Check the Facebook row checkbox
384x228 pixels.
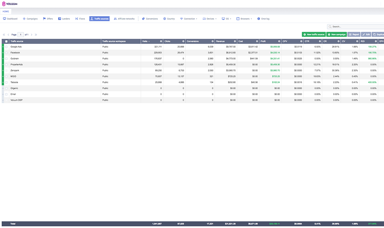tap(6, 53)
